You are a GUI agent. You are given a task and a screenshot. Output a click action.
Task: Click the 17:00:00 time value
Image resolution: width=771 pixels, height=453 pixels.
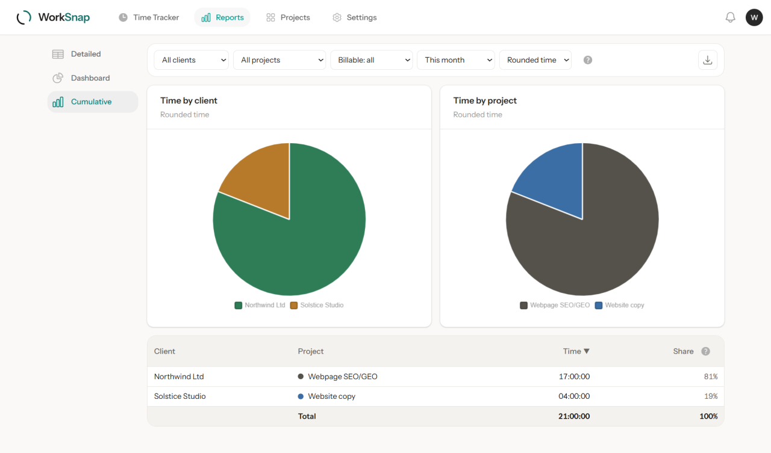click(x=574, y=377)
